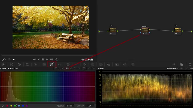Screen dimensions: 193x108
Task: Open the Curves palette options menu
Action: coord(94,68)
